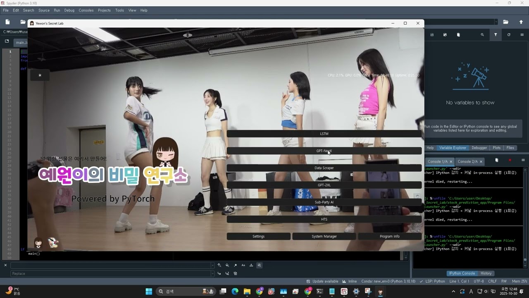Expand Replace field history dropdown arrow
Image resolution: width=529 pixels, height=298 pixels.
tap(213, 274)
